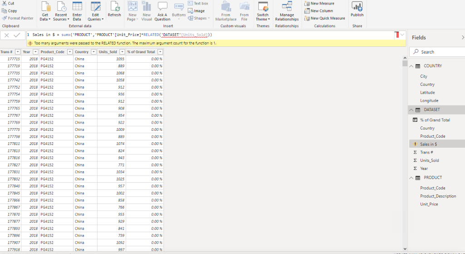This screenshot has width=465, height=254.
Task: Click the scroll up arrow of data table
Action: (405, 58)
